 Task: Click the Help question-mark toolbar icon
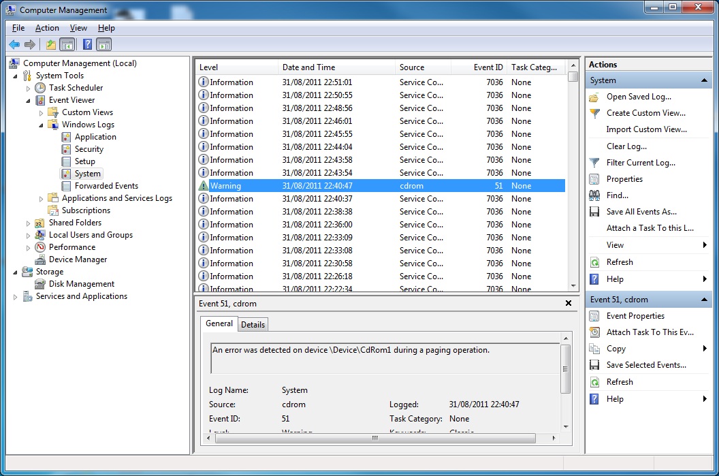click(x=86, y=44)
